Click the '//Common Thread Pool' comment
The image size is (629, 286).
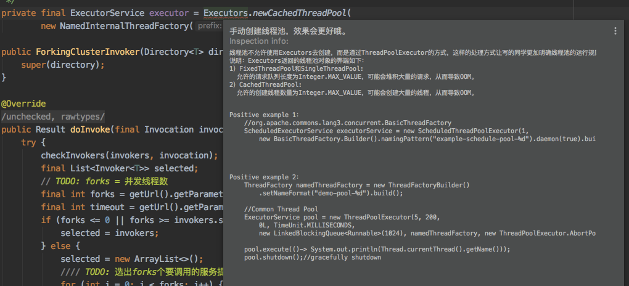coord(281,209)
